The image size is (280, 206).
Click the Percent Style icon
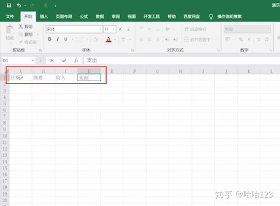coord(241,39)
